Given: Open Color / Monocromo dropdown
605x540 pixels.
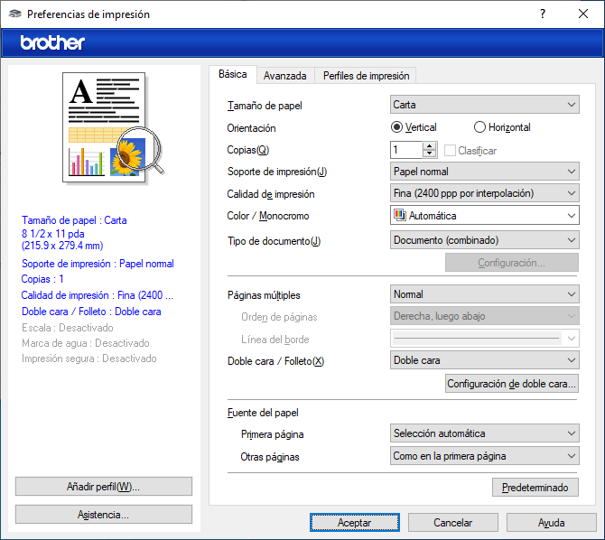Looking at the screenshot, I should 484,216.
